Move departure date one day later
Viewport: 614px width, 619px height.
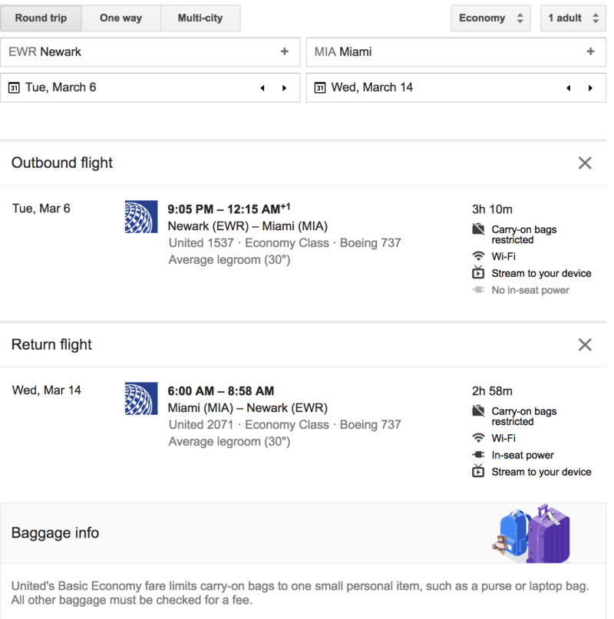click(x=285, y=88)
